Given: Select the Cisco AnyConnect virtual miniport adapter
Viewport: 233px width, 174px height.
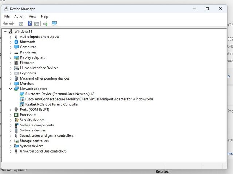Looking at the screenshot, I should (89, 99).
